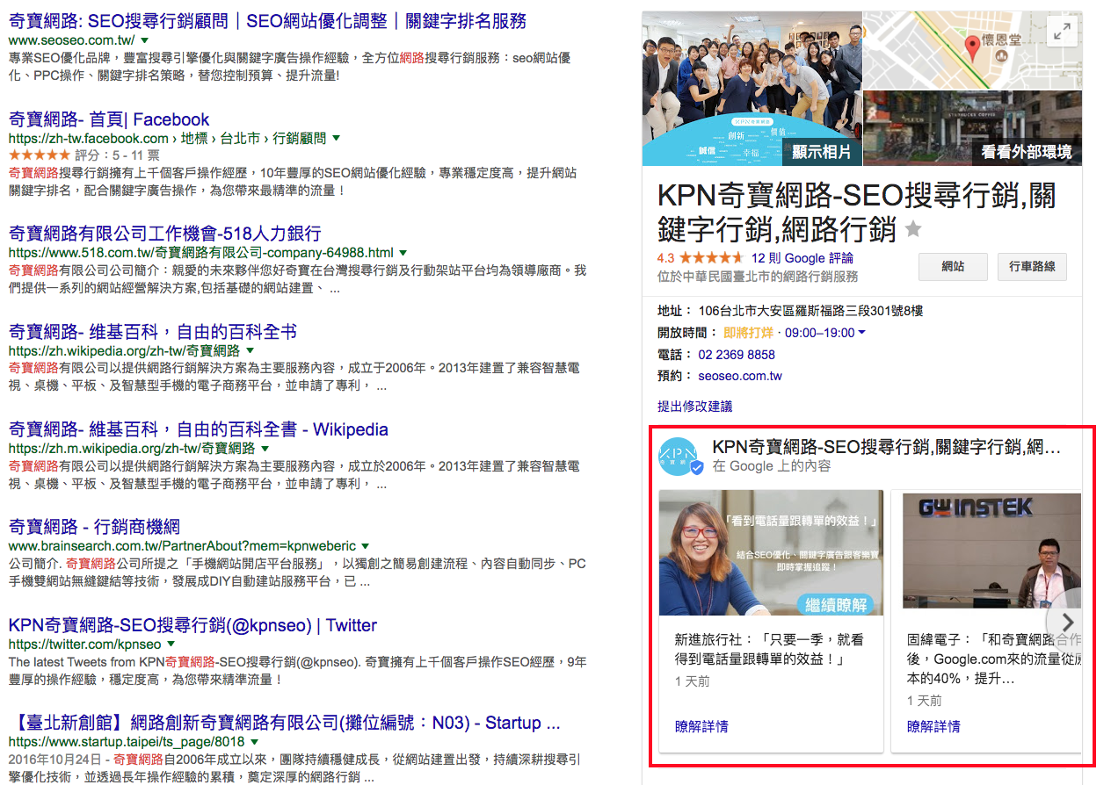Open 【臺北新創館】網路創新奇寶網路有限公司 result
The height and width of the screenshot is (785, 1111).
pos(284,723)
